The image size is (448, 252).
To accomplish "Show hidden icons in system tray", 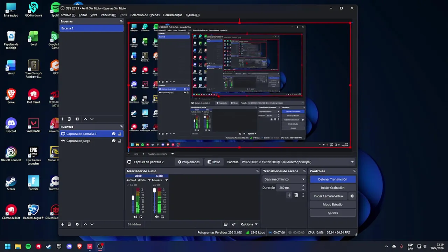I will tap(386, 246).
